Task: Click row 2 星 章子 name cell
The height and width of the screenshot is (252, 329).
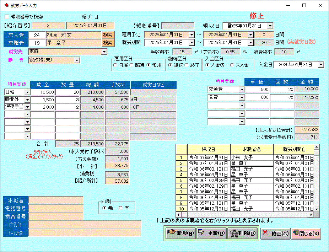Action: coord(252,163)
